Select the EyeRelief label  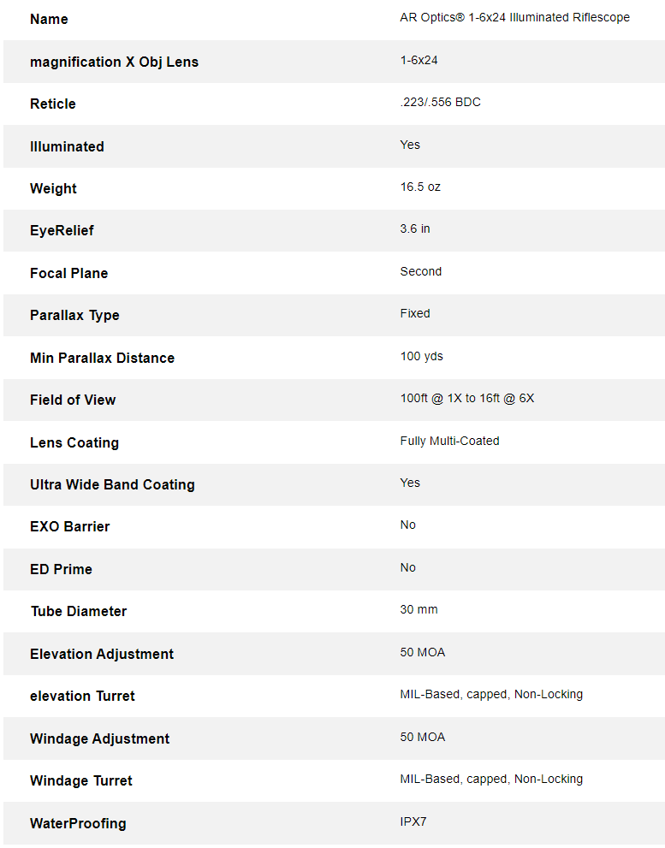[x=62, y=231]
